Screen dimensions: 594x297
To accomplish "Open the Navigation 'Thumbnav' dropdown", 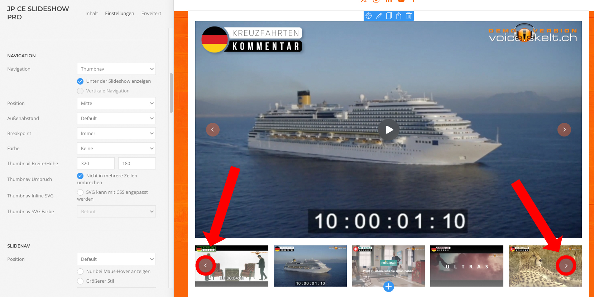I will 116,69.
